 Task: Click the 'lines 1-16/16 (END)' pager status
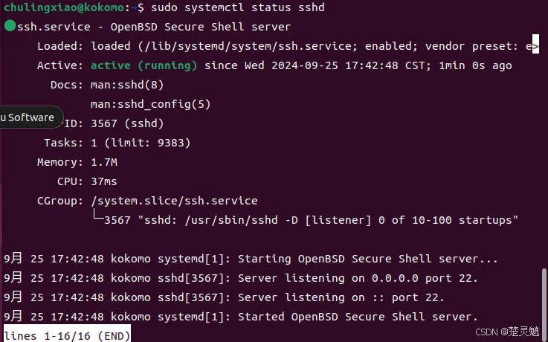pyautogui.click(x=67, y=336)
